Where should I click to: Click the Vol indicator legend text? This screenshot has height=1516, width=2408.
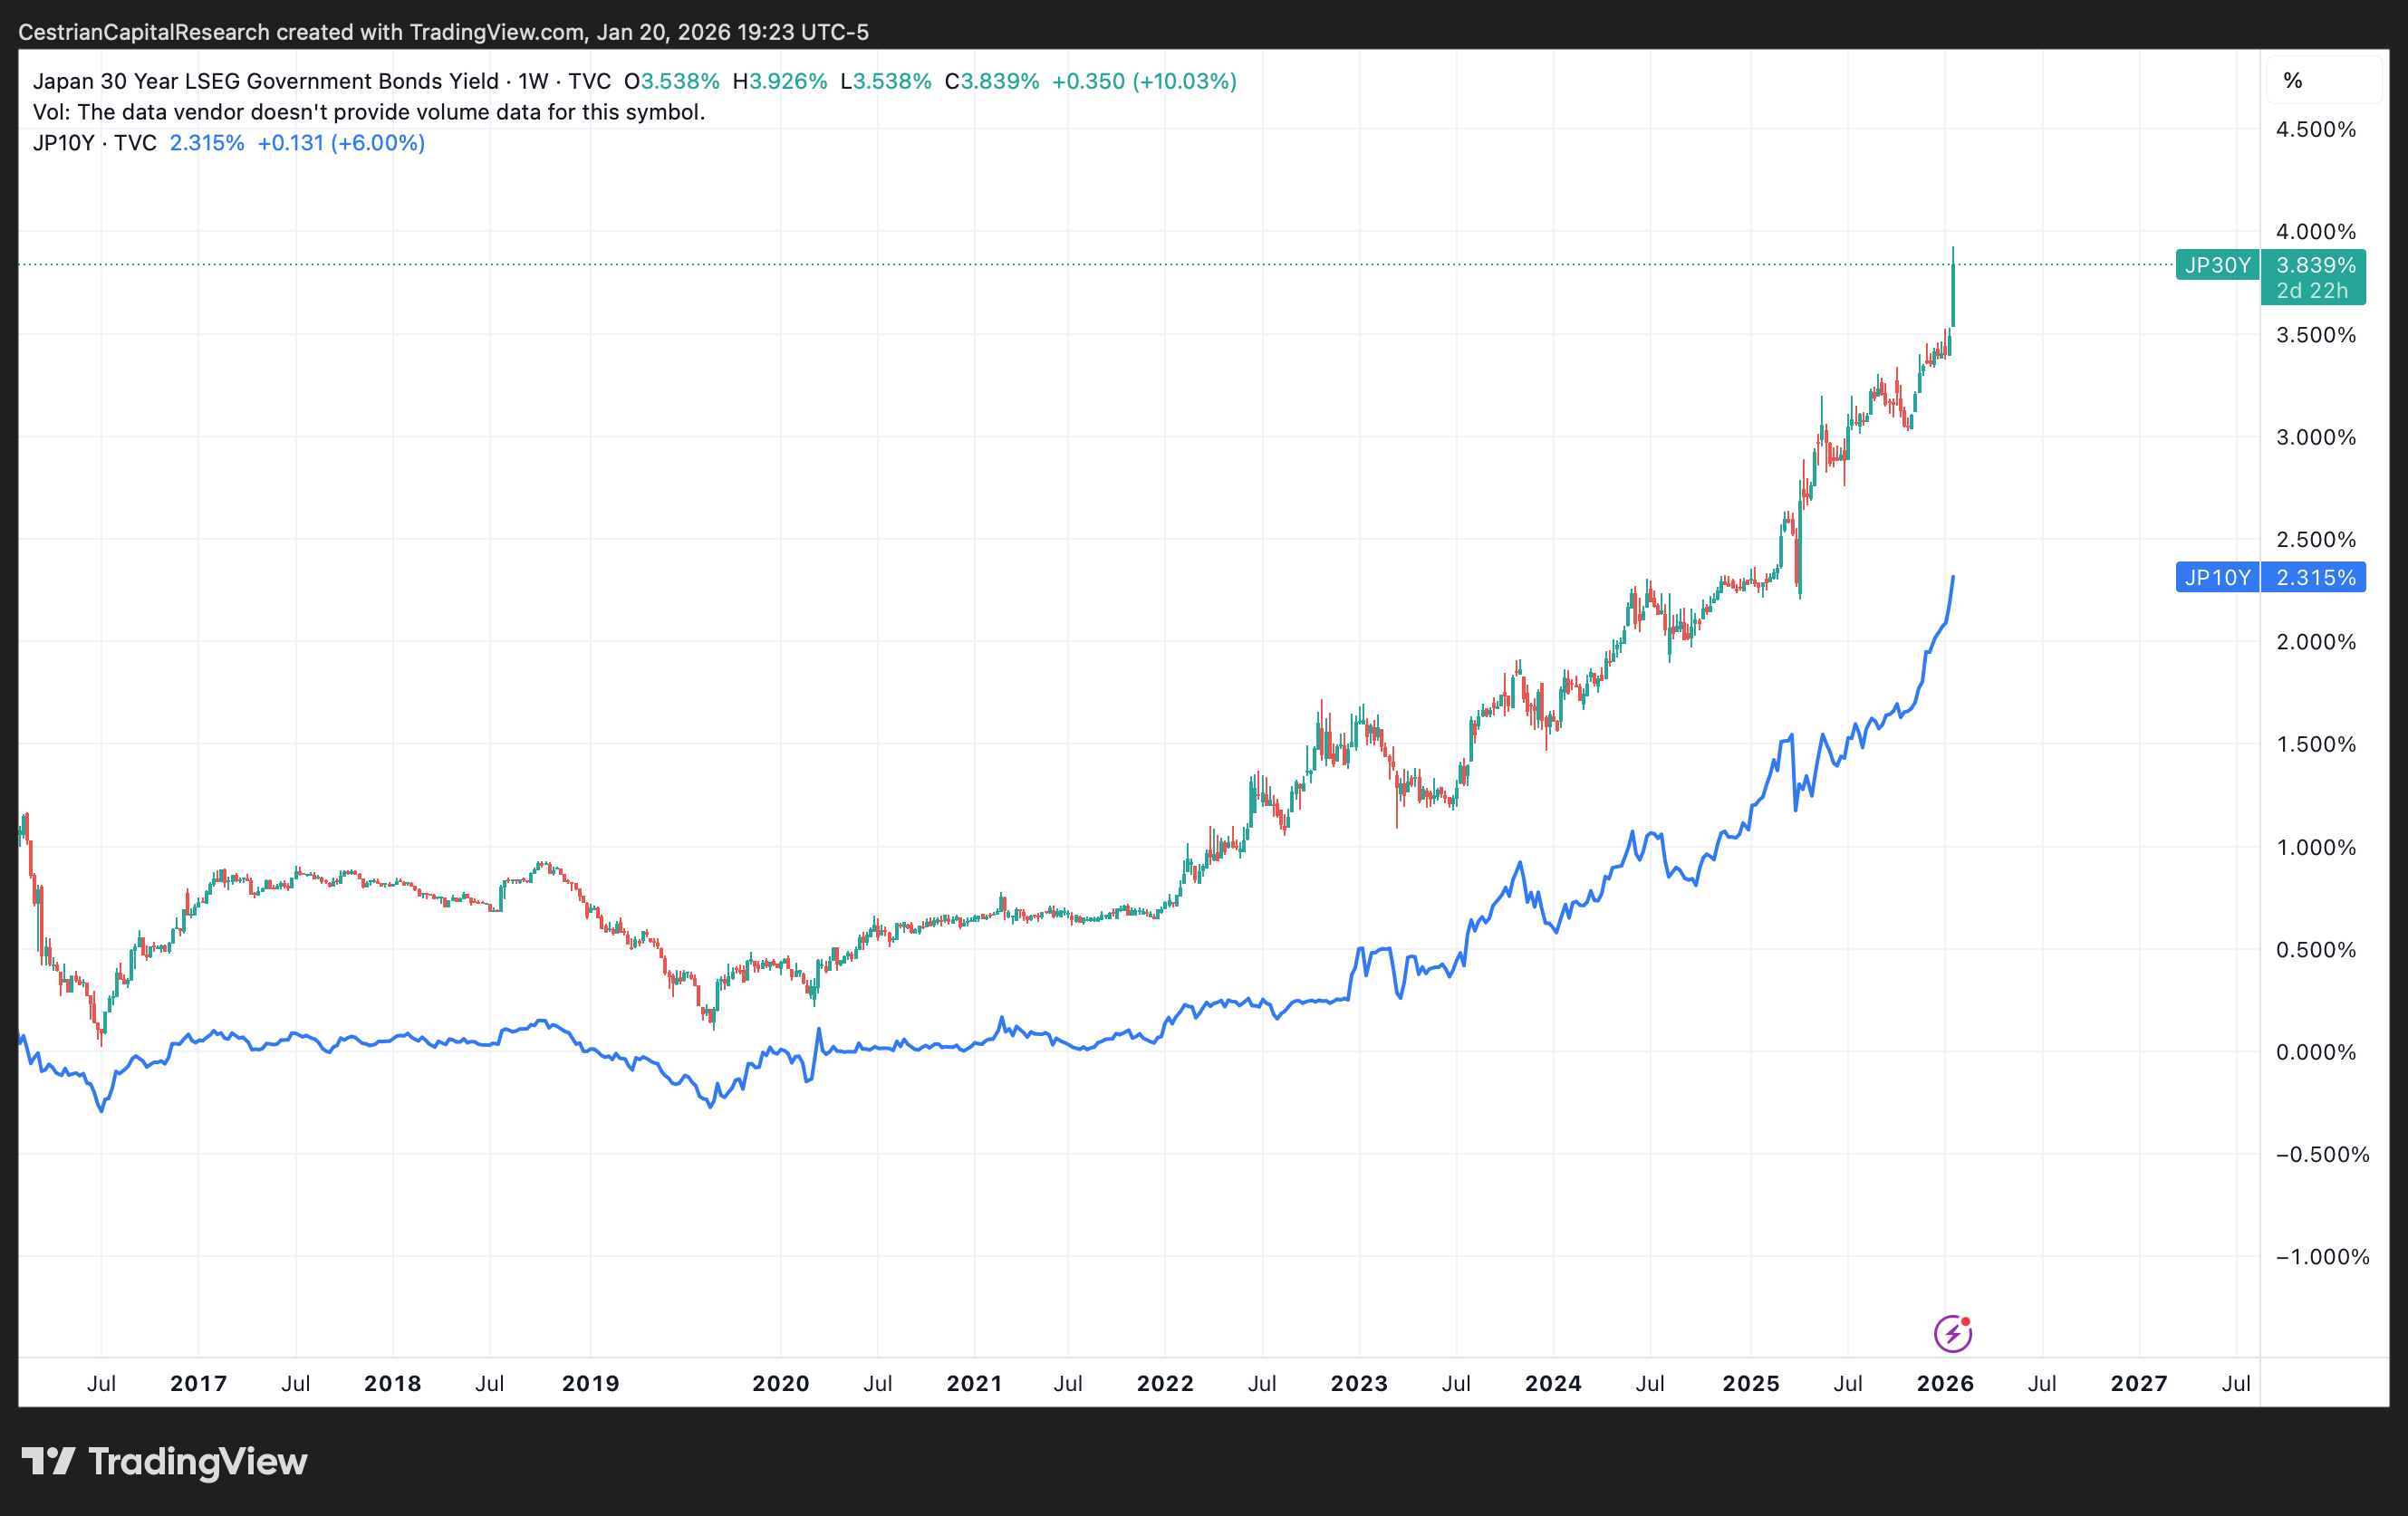click(x=368, y=112)
